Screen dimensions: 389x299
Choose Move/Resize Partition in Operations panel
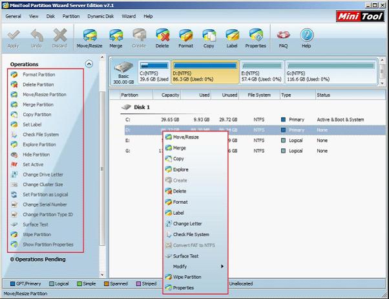45,94
